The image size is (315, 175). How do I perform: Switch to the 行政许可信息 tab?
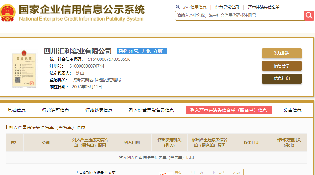click(x=55, y=110)
